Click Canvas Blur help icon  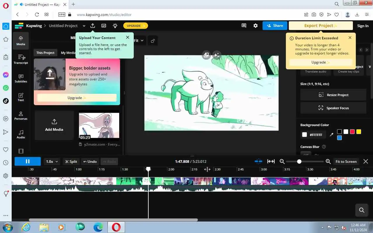point(324,147)
